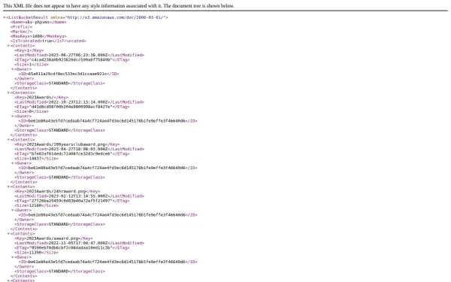Click the Size value 12180
This screenshot has height=282, width=451.
coord(36,205)
